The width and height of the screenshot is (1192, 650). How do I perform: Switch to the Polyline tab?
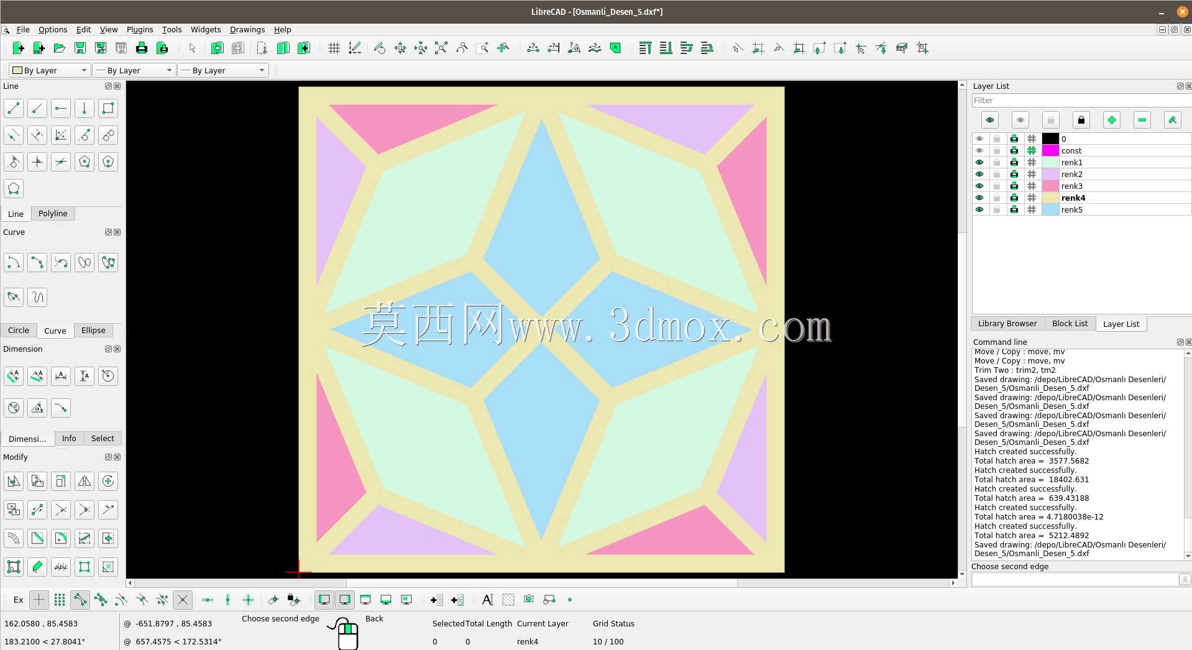pos(53,213)
